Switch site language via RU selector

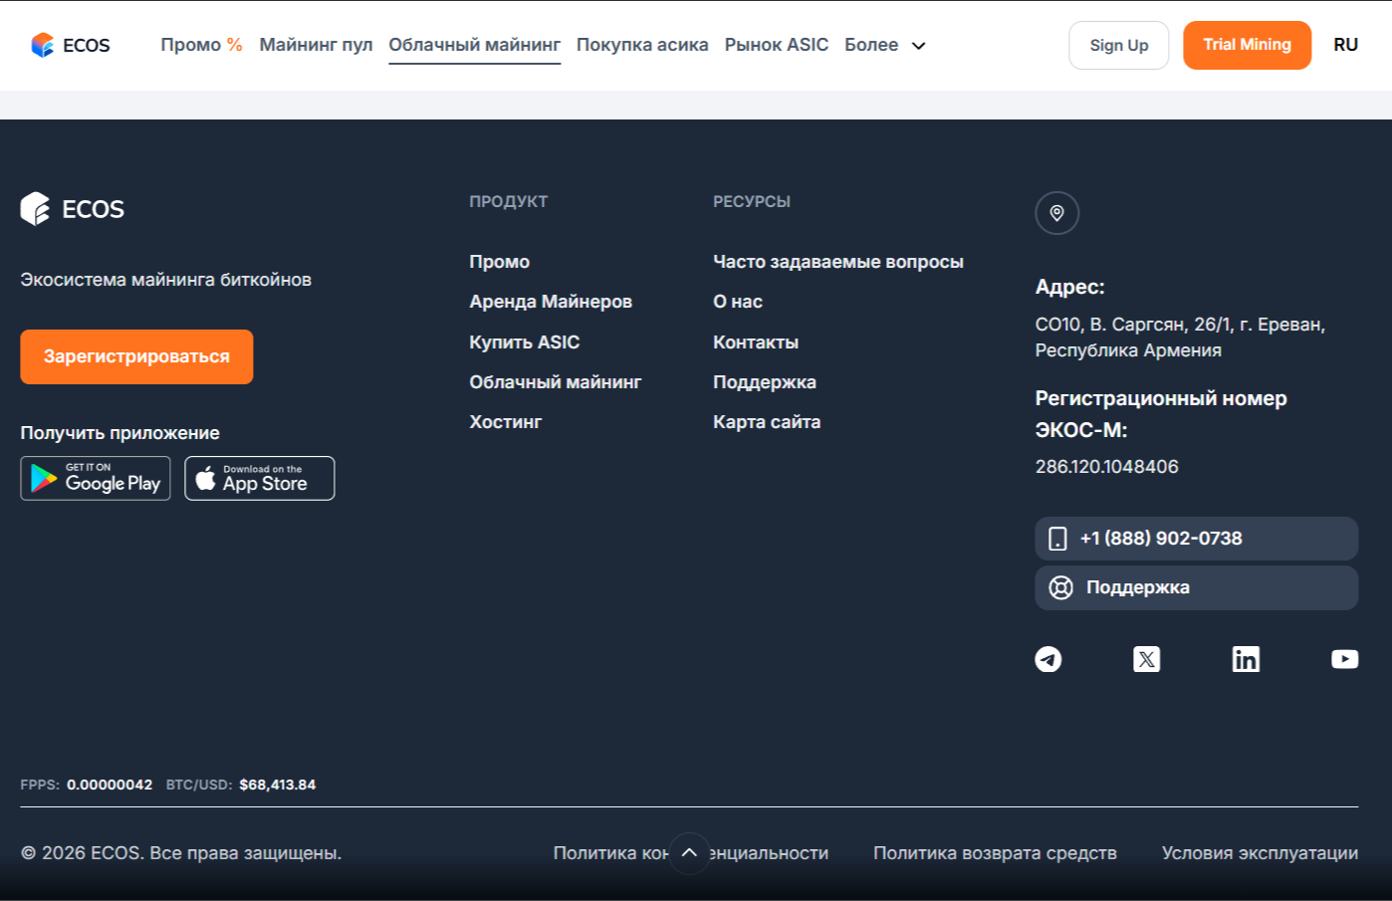tap(1346, 45)
